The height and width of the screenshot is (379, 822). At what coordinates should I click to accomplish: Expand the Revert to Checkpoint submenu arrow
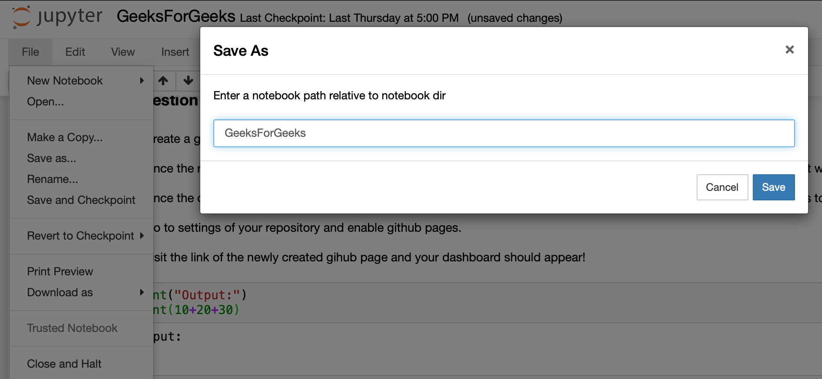[141, 236]
